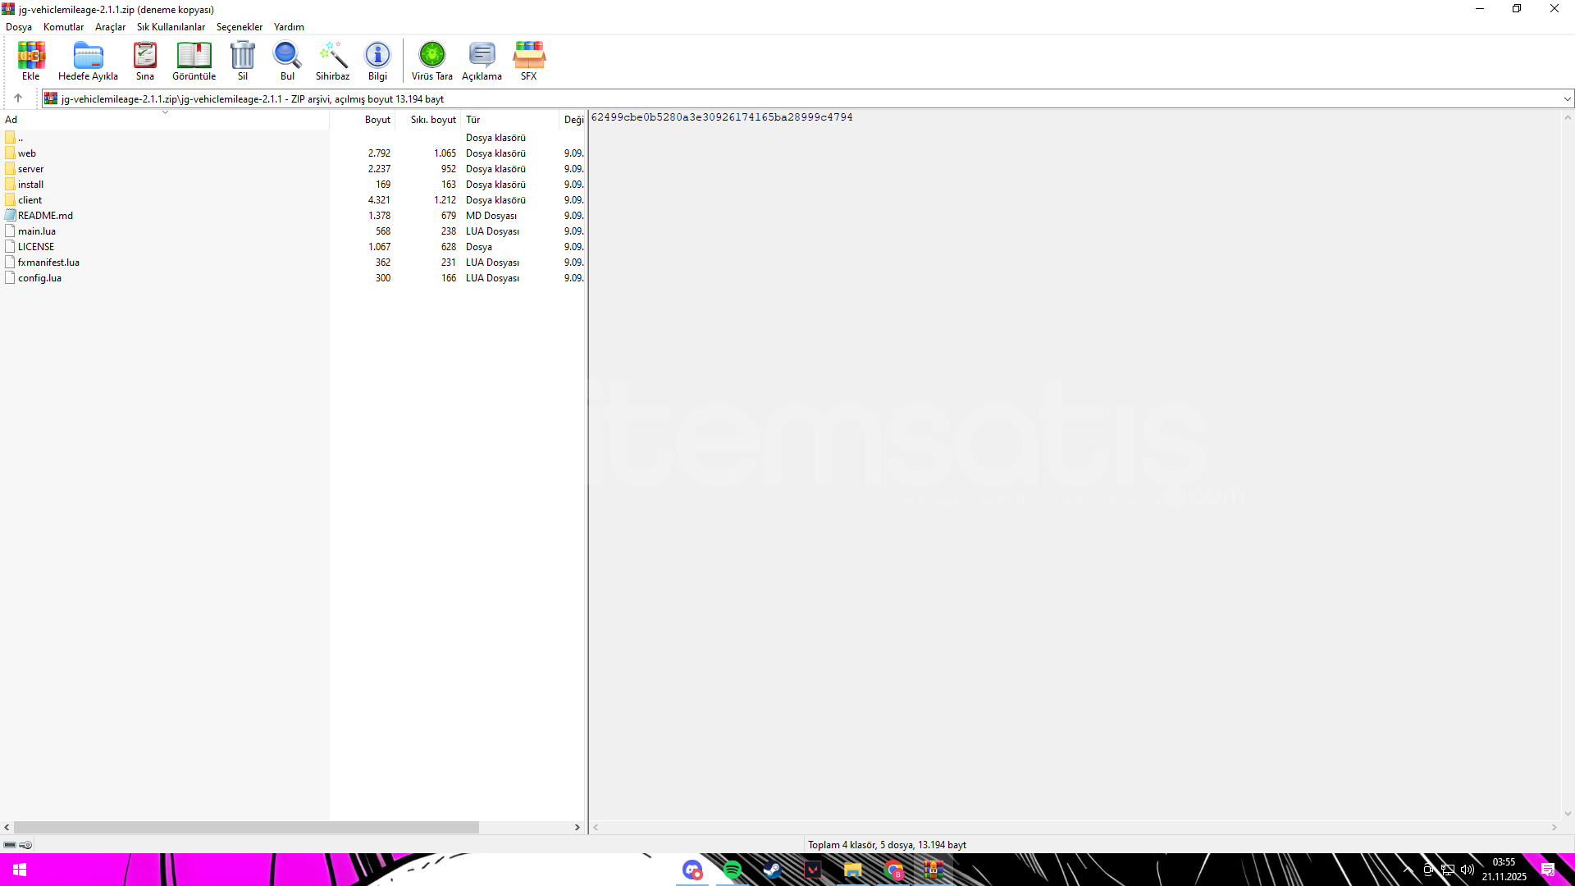The image size is (1575, 886).
Task: Expand the archive path dropdown arrow
Action: 1567,99
